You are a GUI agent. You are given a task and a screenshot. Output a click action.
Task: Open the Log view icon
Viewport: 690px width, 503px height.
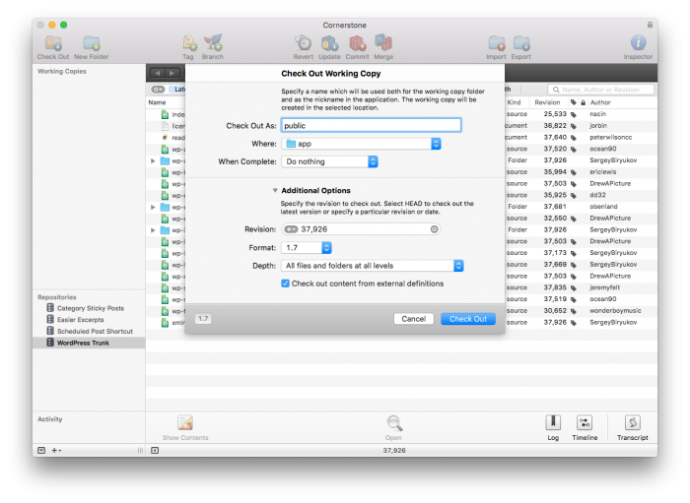553,422
